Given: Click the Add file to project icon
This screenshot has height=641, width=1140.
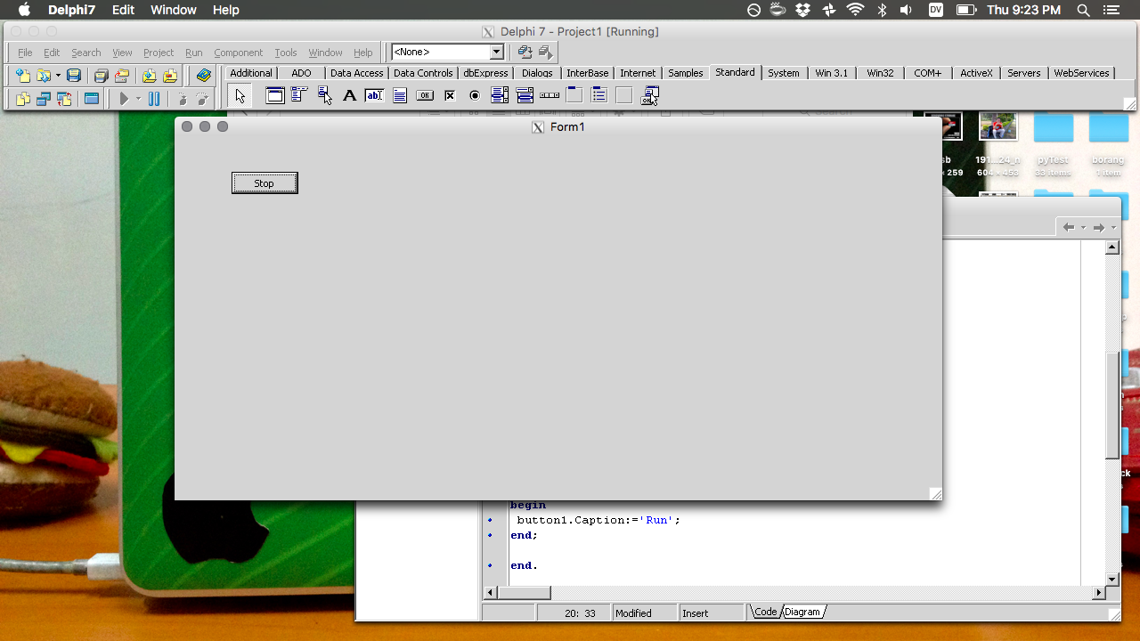Looking at the screenshot, I should click(x=149, y=76).
